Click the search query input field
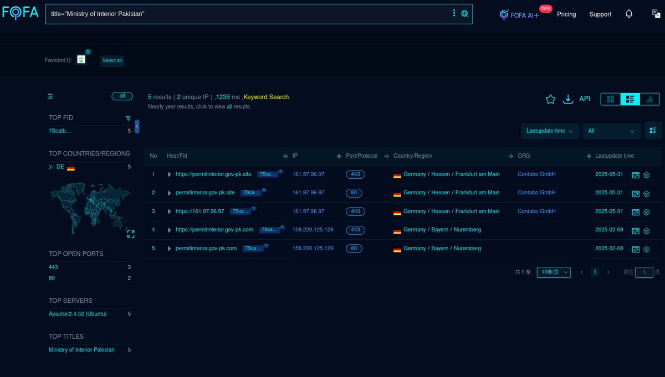 coord(248,14)
